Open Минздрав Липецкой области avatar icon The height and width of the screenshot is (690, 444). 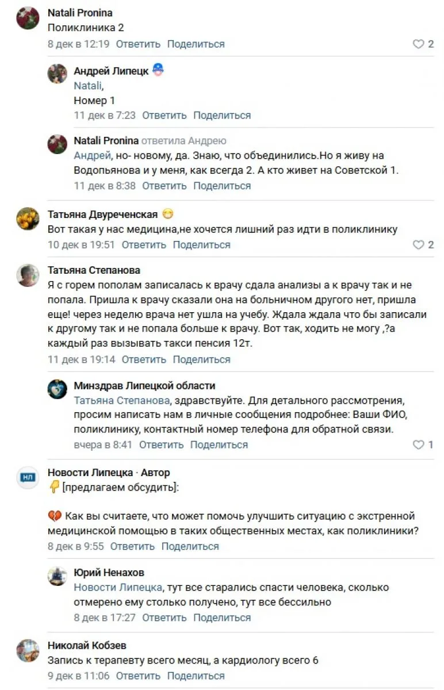[57, 389]
